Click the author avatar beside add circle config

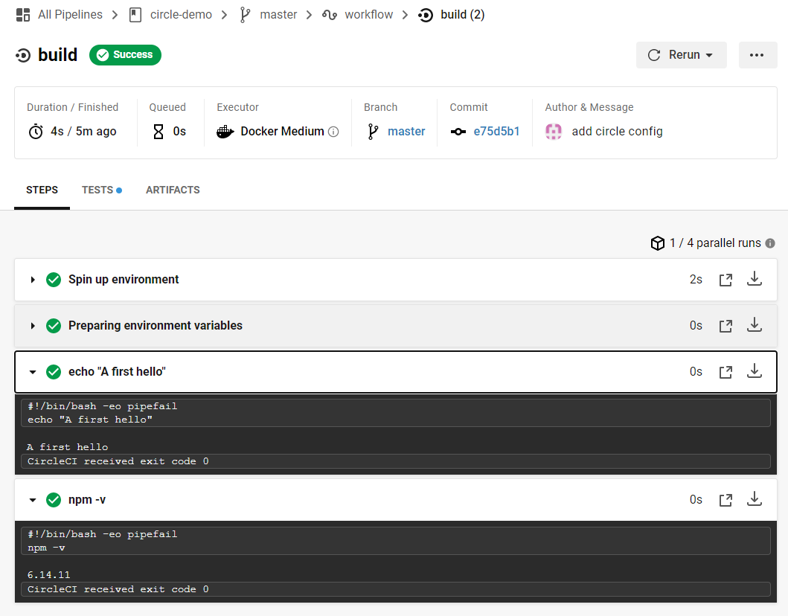point(553,131)
